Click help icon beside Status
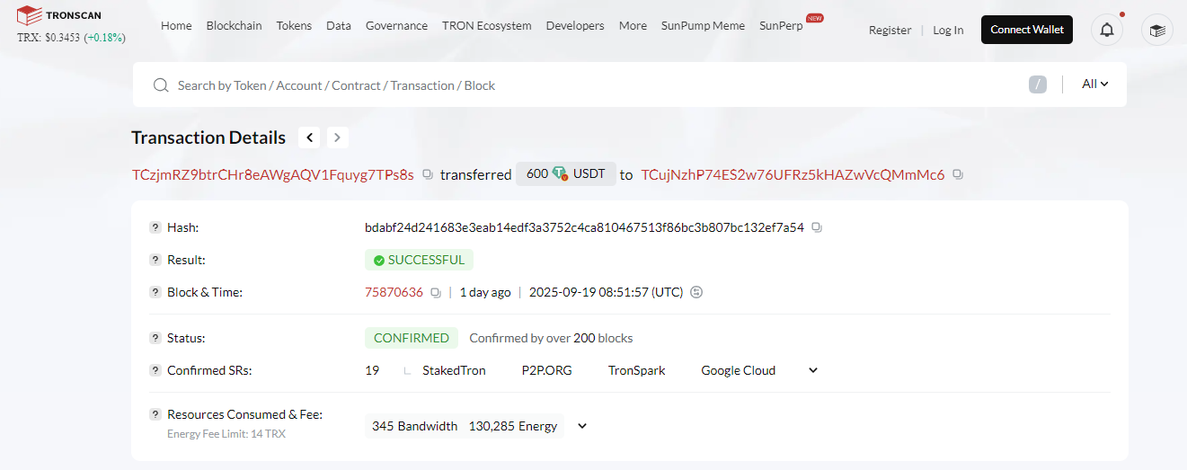1187x470 pixels. [155, 338]
